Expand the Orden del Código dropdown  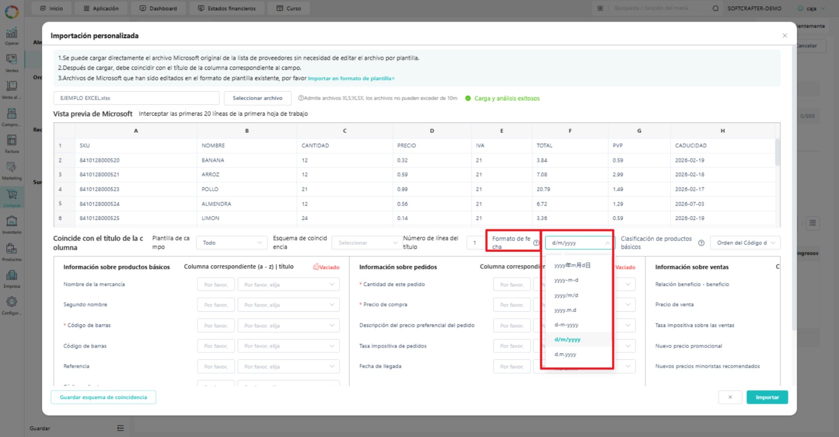[745, 243]
